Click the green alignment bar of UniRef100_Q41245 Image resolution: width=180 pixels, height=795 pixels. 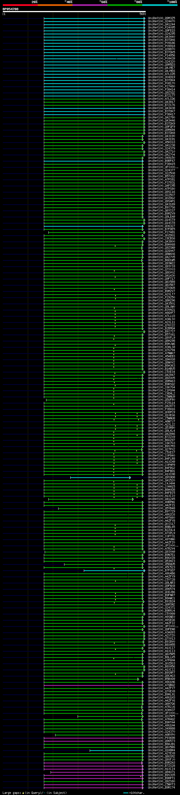[x=91, y=499]
